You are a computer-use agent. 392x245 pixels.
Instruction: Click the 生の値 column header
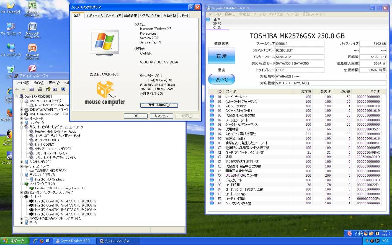367,92
